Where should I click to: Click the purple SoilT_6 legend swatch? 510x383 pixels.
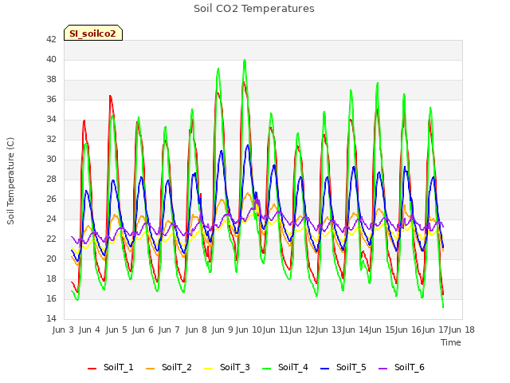click(383, 369)
